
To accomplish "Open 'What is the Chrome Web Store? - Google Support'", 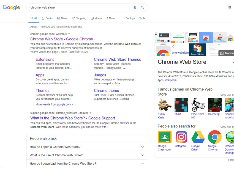I will pos(73,118).
